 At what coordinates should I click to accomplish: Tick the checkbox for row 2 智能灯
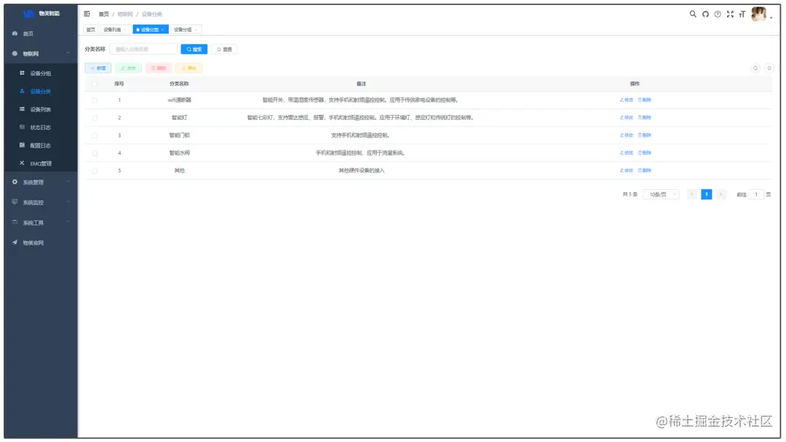click(95, 118)
